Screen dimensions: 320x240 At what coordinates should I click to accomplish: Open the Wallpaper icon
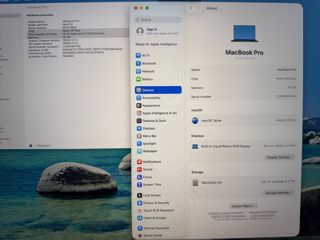click(x=139, y=151)
